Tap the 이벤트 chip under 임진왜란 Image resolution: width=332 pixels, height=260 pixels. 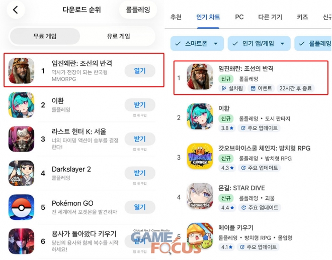click(x=261, y=88)
